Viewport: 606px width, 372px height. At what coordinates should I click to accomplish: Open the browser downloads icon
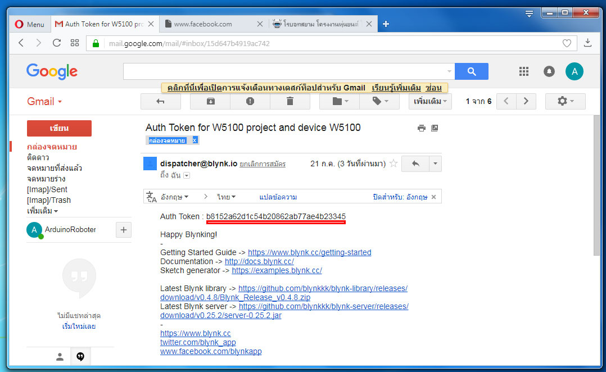coord(588,43)
